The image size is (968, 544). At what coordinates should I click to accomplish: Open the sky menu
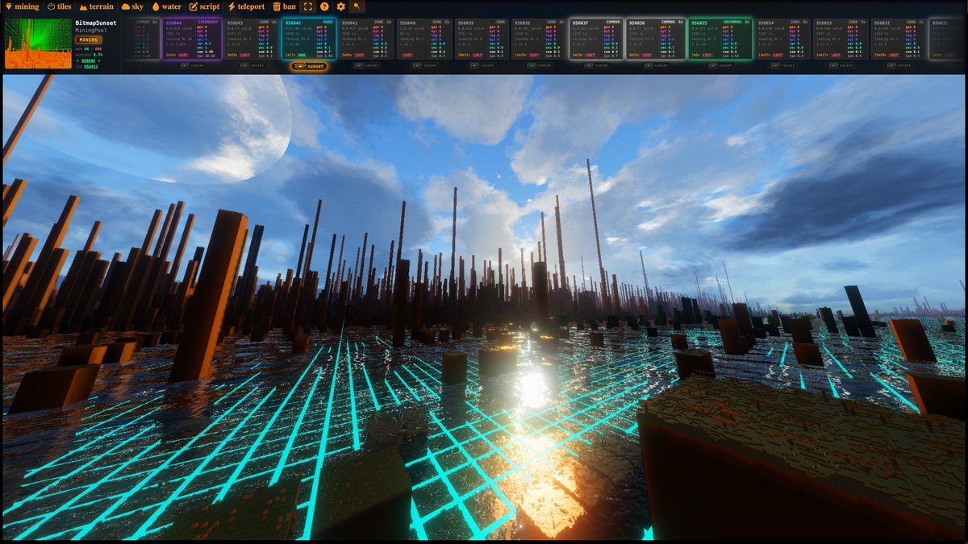coord(132,6)
